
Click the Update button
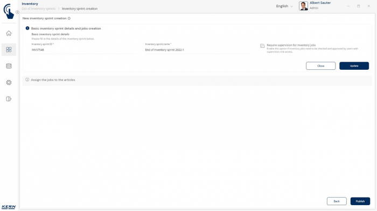point(354,66)
